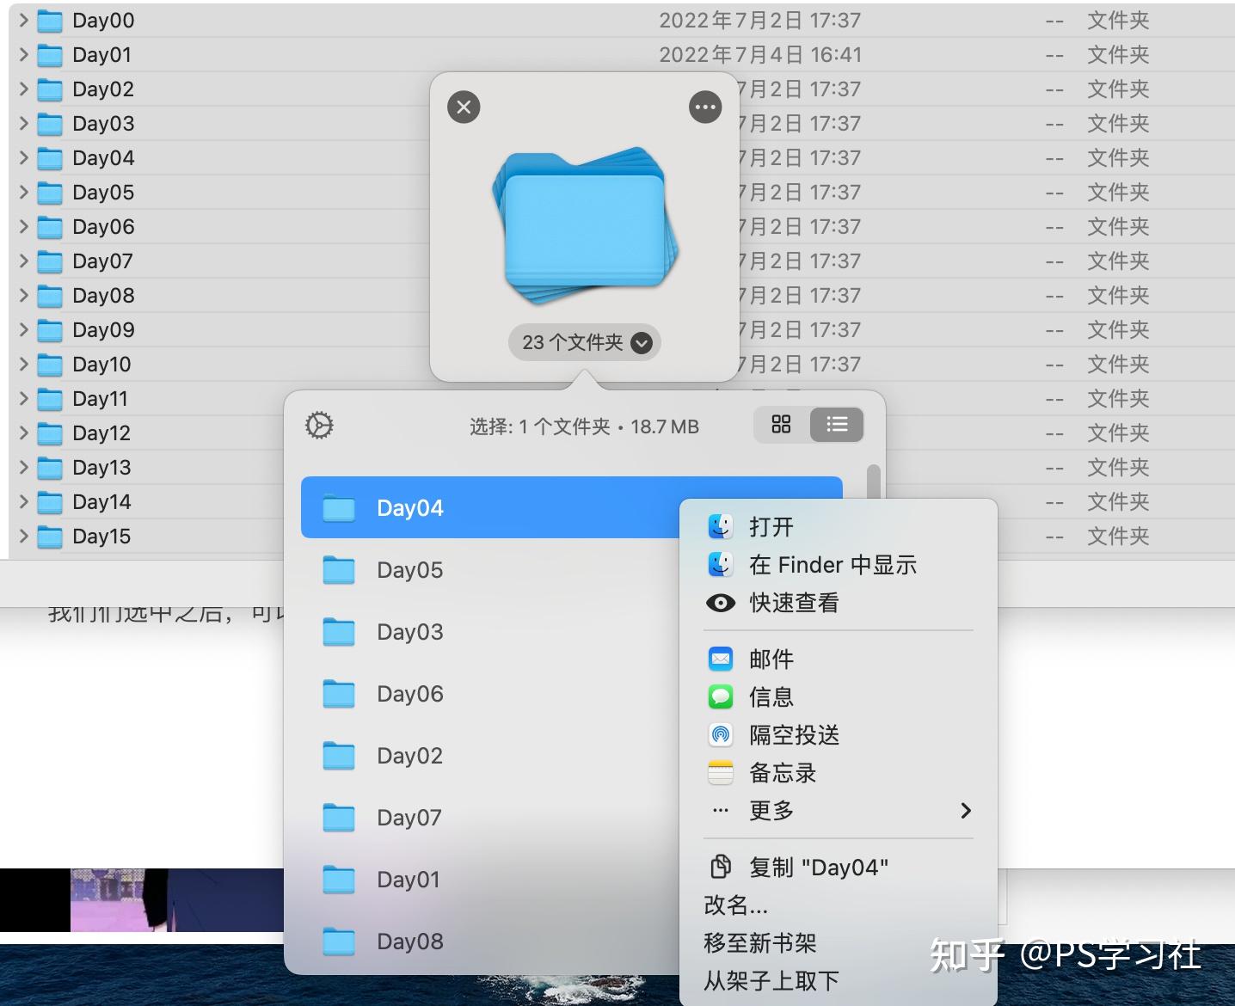This screenshot has height=1006, width=1235.
Task: Click the Day01 folder icon in the shelf list
Action: (x=339, y=880)
